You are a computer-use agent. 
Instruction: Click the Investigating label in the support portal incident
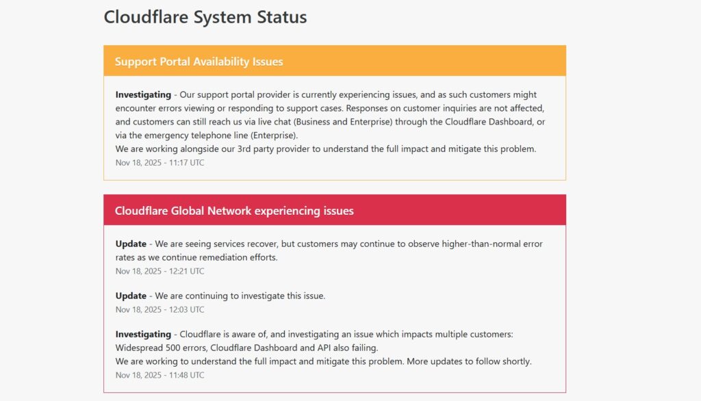click(143, 95)
